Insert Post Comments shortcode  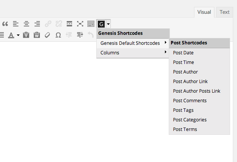tap(199, 101)
